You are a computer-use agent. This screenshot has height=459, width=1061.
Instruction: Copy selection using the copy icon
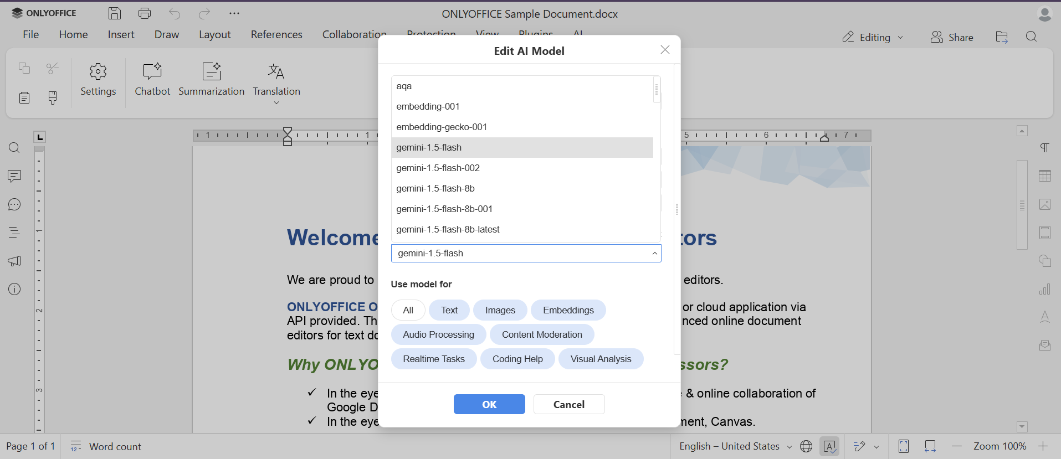point(24,68)
